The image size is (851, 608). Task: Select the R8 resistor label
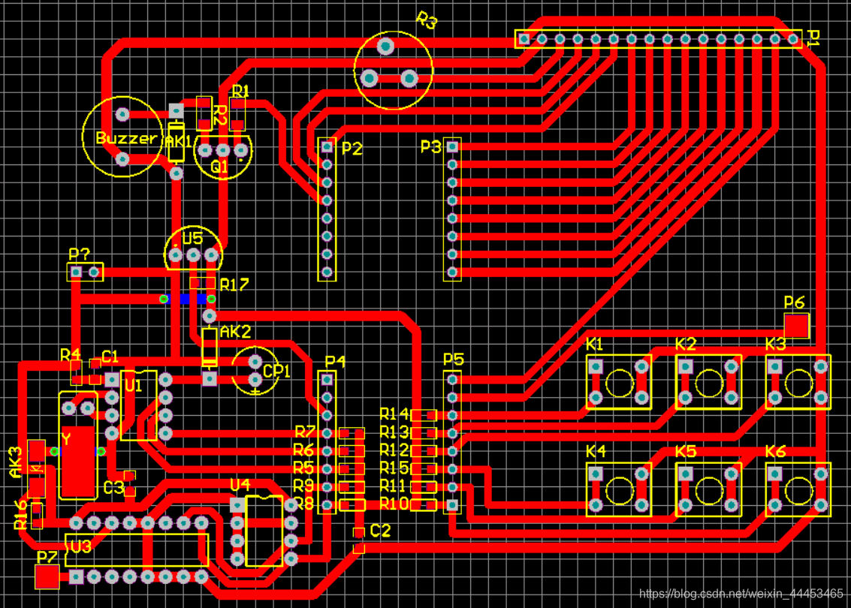click(303, 504)
